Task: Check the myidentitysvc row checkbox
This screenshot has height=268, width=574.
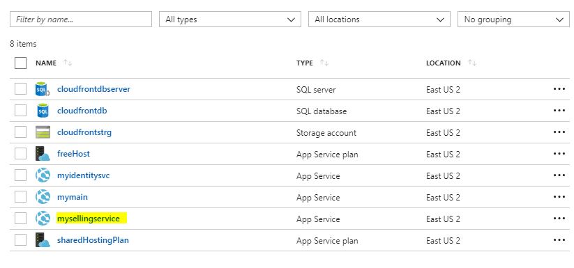Action: click(20, 175)
